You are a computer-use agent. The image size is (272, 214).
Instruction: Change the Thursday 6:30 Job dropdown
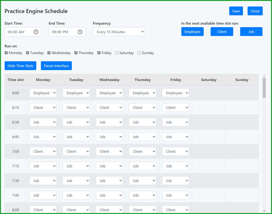(142, 122)
